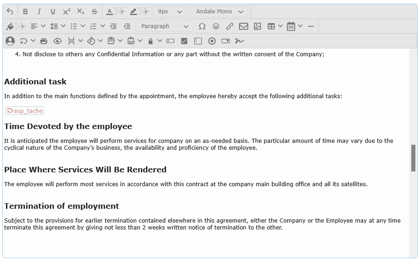Insert a radio button form field
Screen dimensions: 420x259
212,41
